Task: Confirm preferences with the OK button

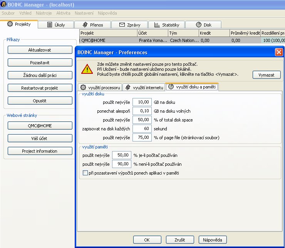Action: coord(147,240)
